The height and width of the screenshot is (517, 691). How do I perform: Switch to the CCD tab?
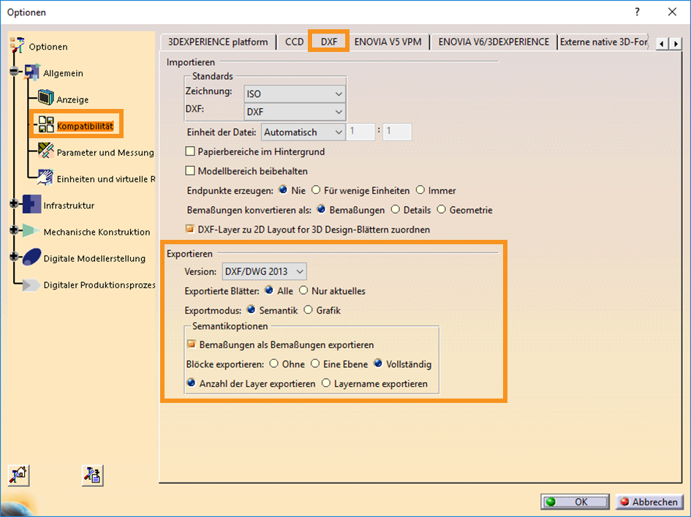[x=294, y=42]
